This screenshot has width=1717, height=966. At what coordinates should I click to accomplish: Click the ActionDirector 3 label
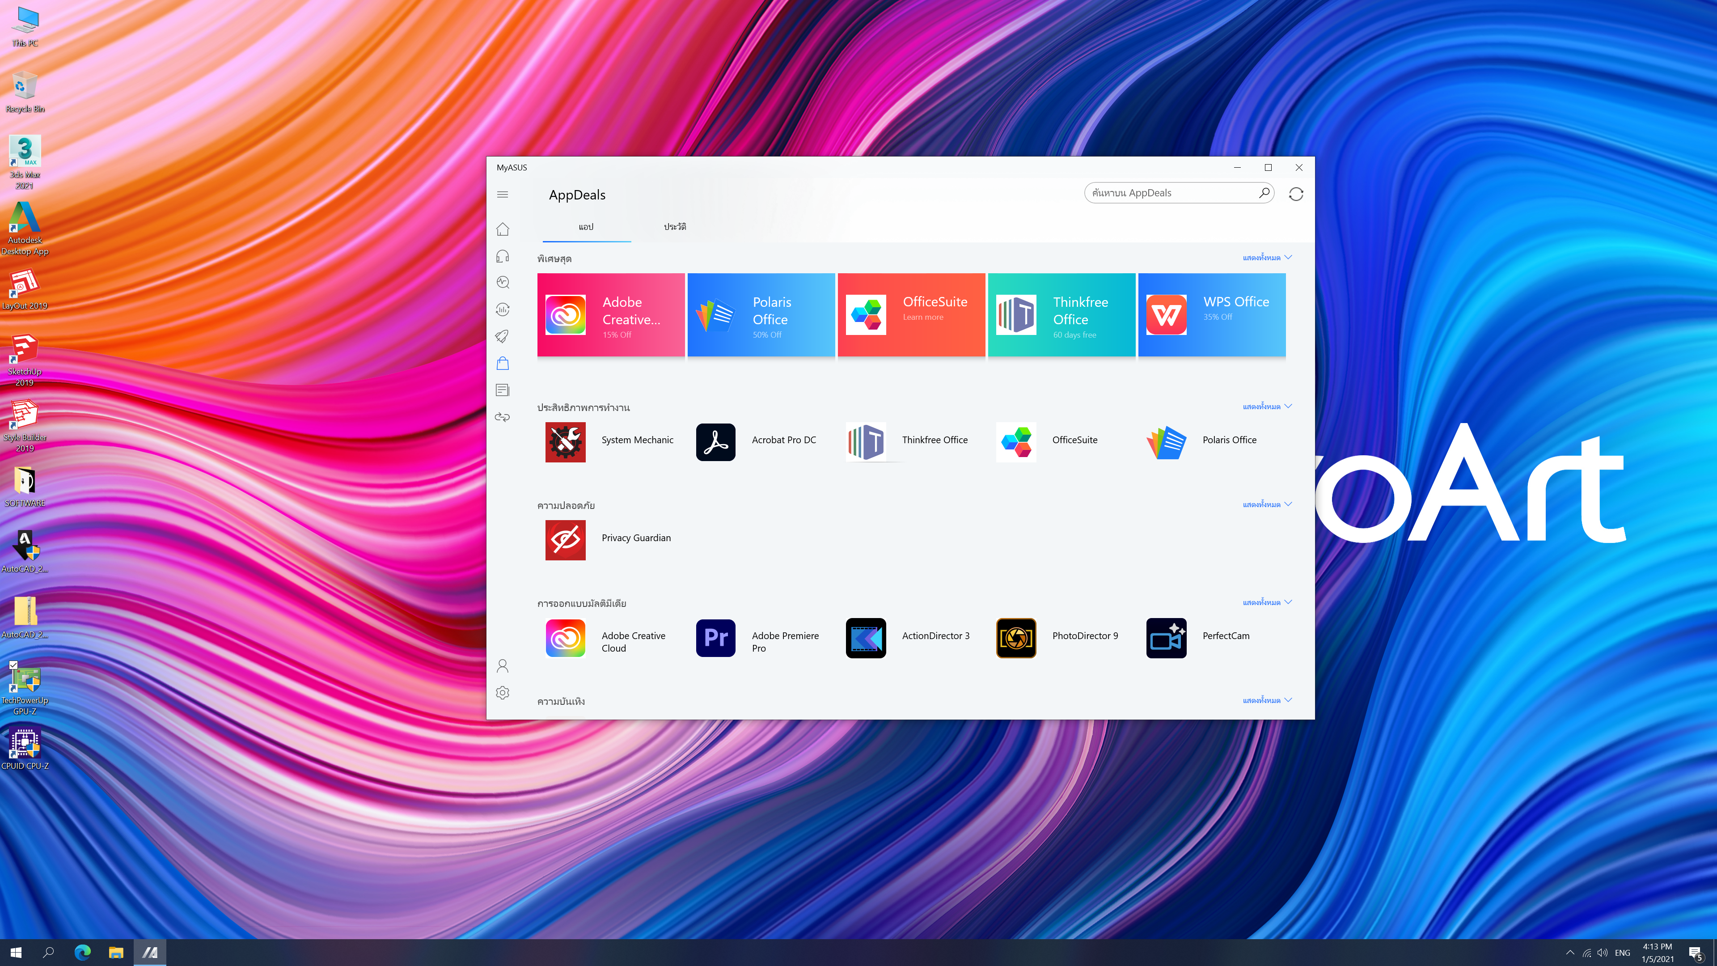point(936,636)
